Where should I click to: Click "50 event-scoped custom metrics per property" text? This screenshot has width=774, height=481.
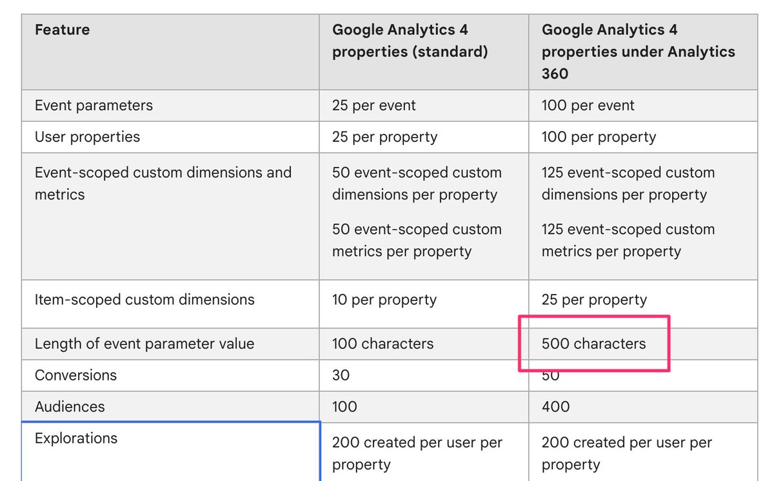(417, 240)
